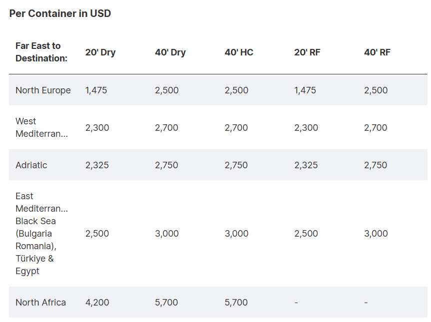This screenshot has height=322, width=431.
Task: Select the Per Container in USD heading
Action: coord(60,13)
